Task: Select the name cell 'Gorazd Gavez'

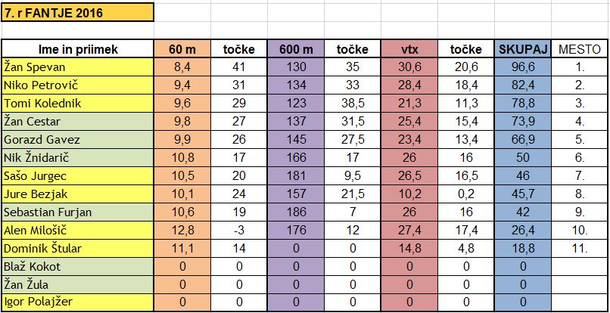Action: [x=77, y=140]
